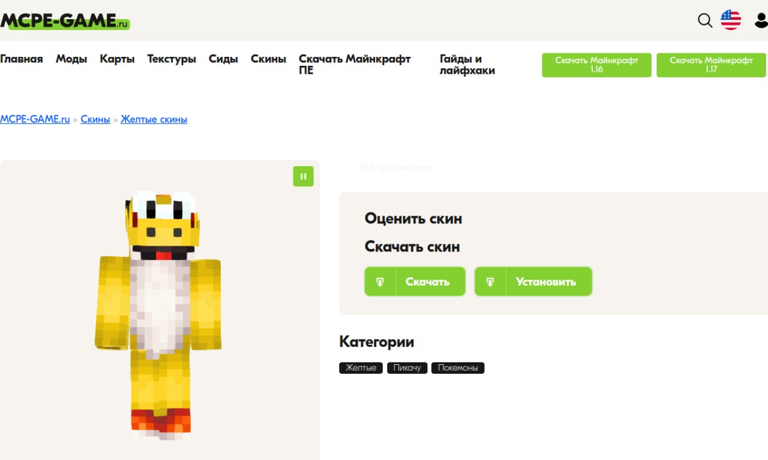Click download arrow icon on Установить button
Screen dimensions: 768x460
(490, 282)
